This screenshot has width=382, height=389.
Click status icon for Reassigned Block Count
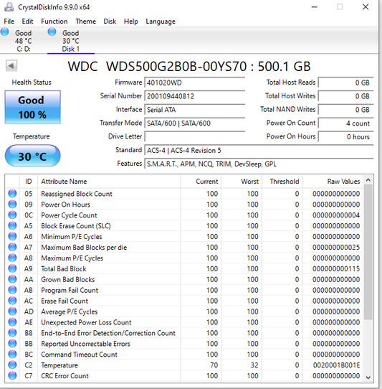[12, 193]
